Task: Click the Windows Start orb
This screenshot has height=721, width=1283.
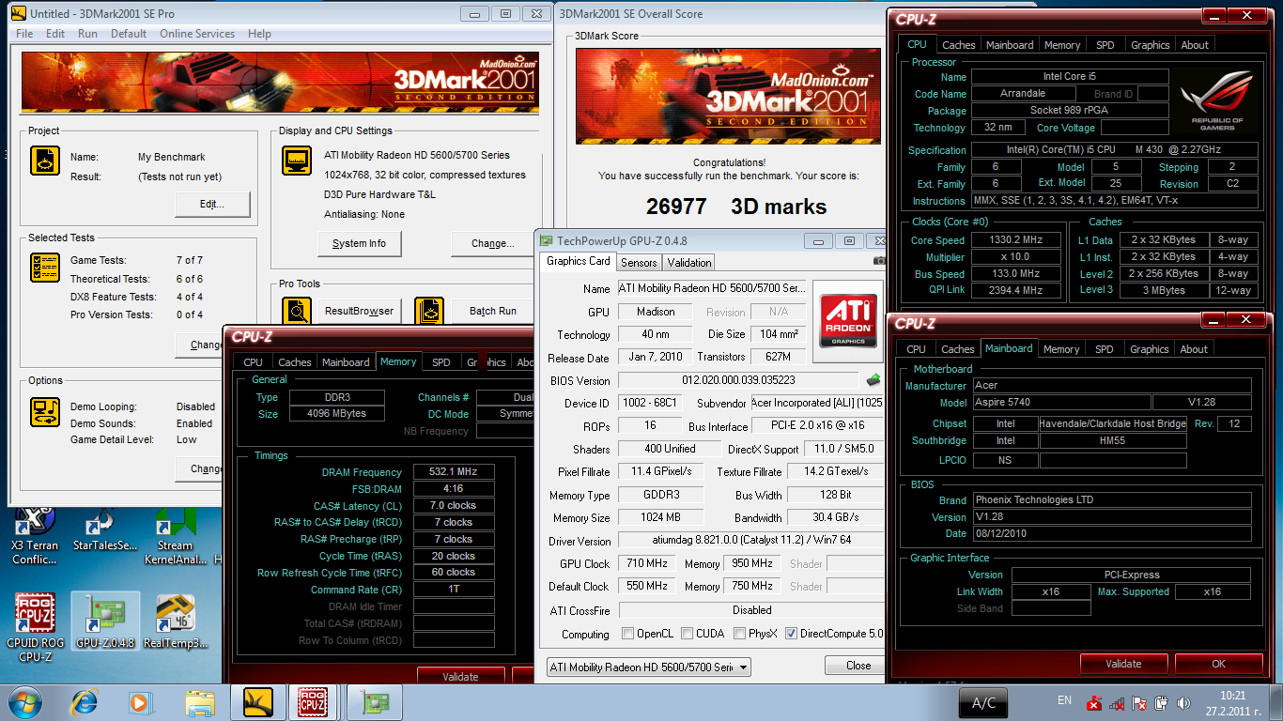Action: coord(24,701)
